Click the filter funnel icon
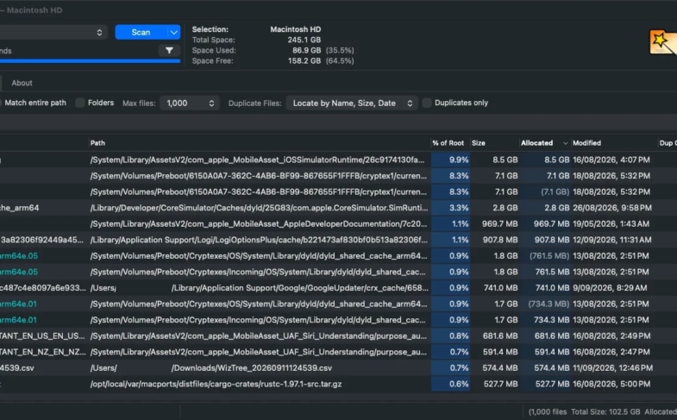677x420 pixels. coord(169,51)
